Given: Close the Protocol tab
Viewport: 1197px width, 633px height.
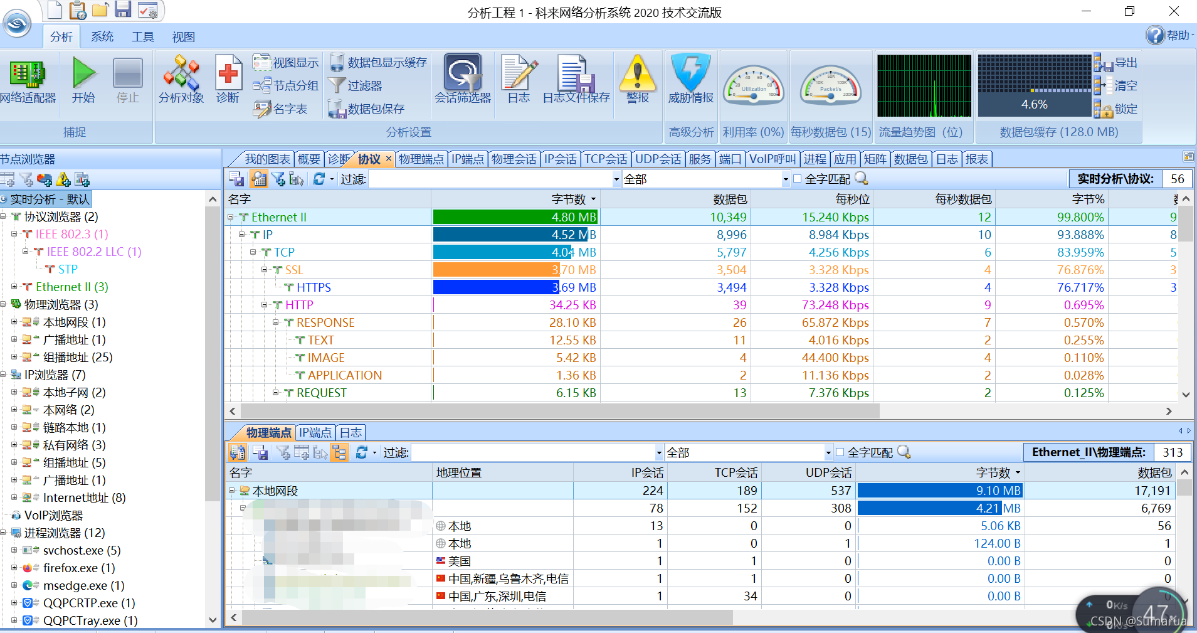Looking at the screenshot, I should 389,159.
